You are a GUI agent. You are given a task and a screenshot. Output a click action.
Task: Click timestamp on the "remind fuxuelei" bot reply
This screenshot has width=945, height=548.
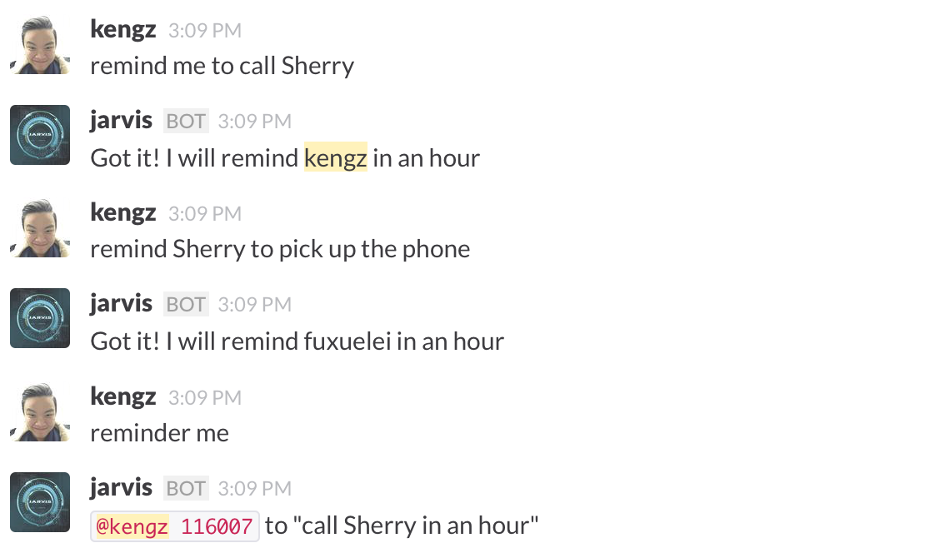coord(255,305)
